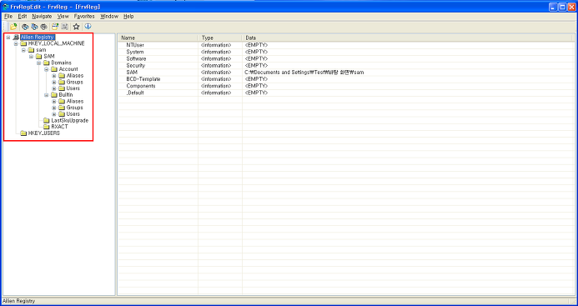Open the Edit menu
The image size is (578, 306).
pos(23,16)
